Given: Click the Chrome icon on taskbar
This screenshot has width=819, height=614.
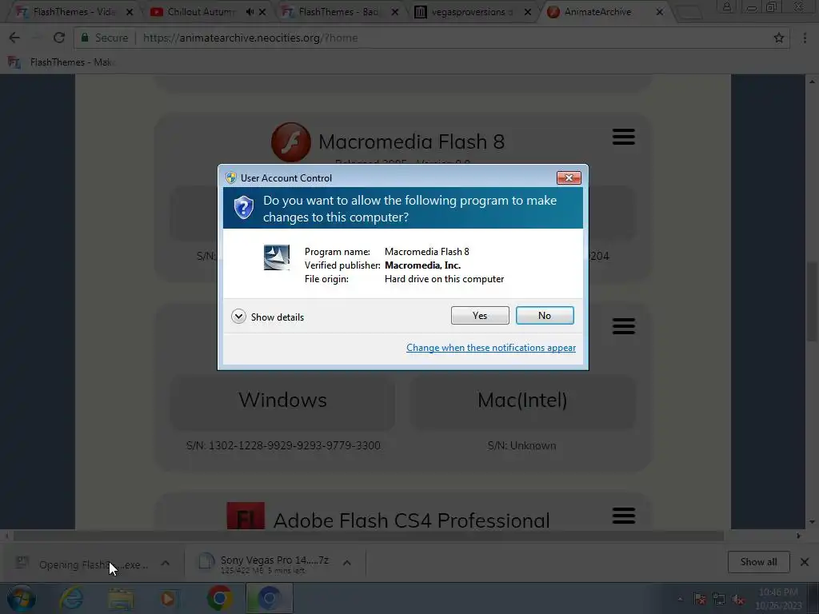Looking at the screenshot, I should tap(219, 598).
